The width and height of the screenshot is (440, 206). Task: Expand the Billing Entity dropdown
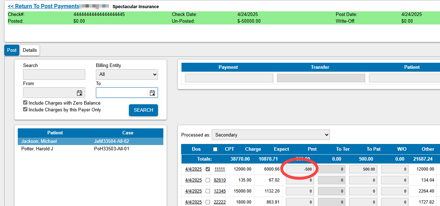127,74
